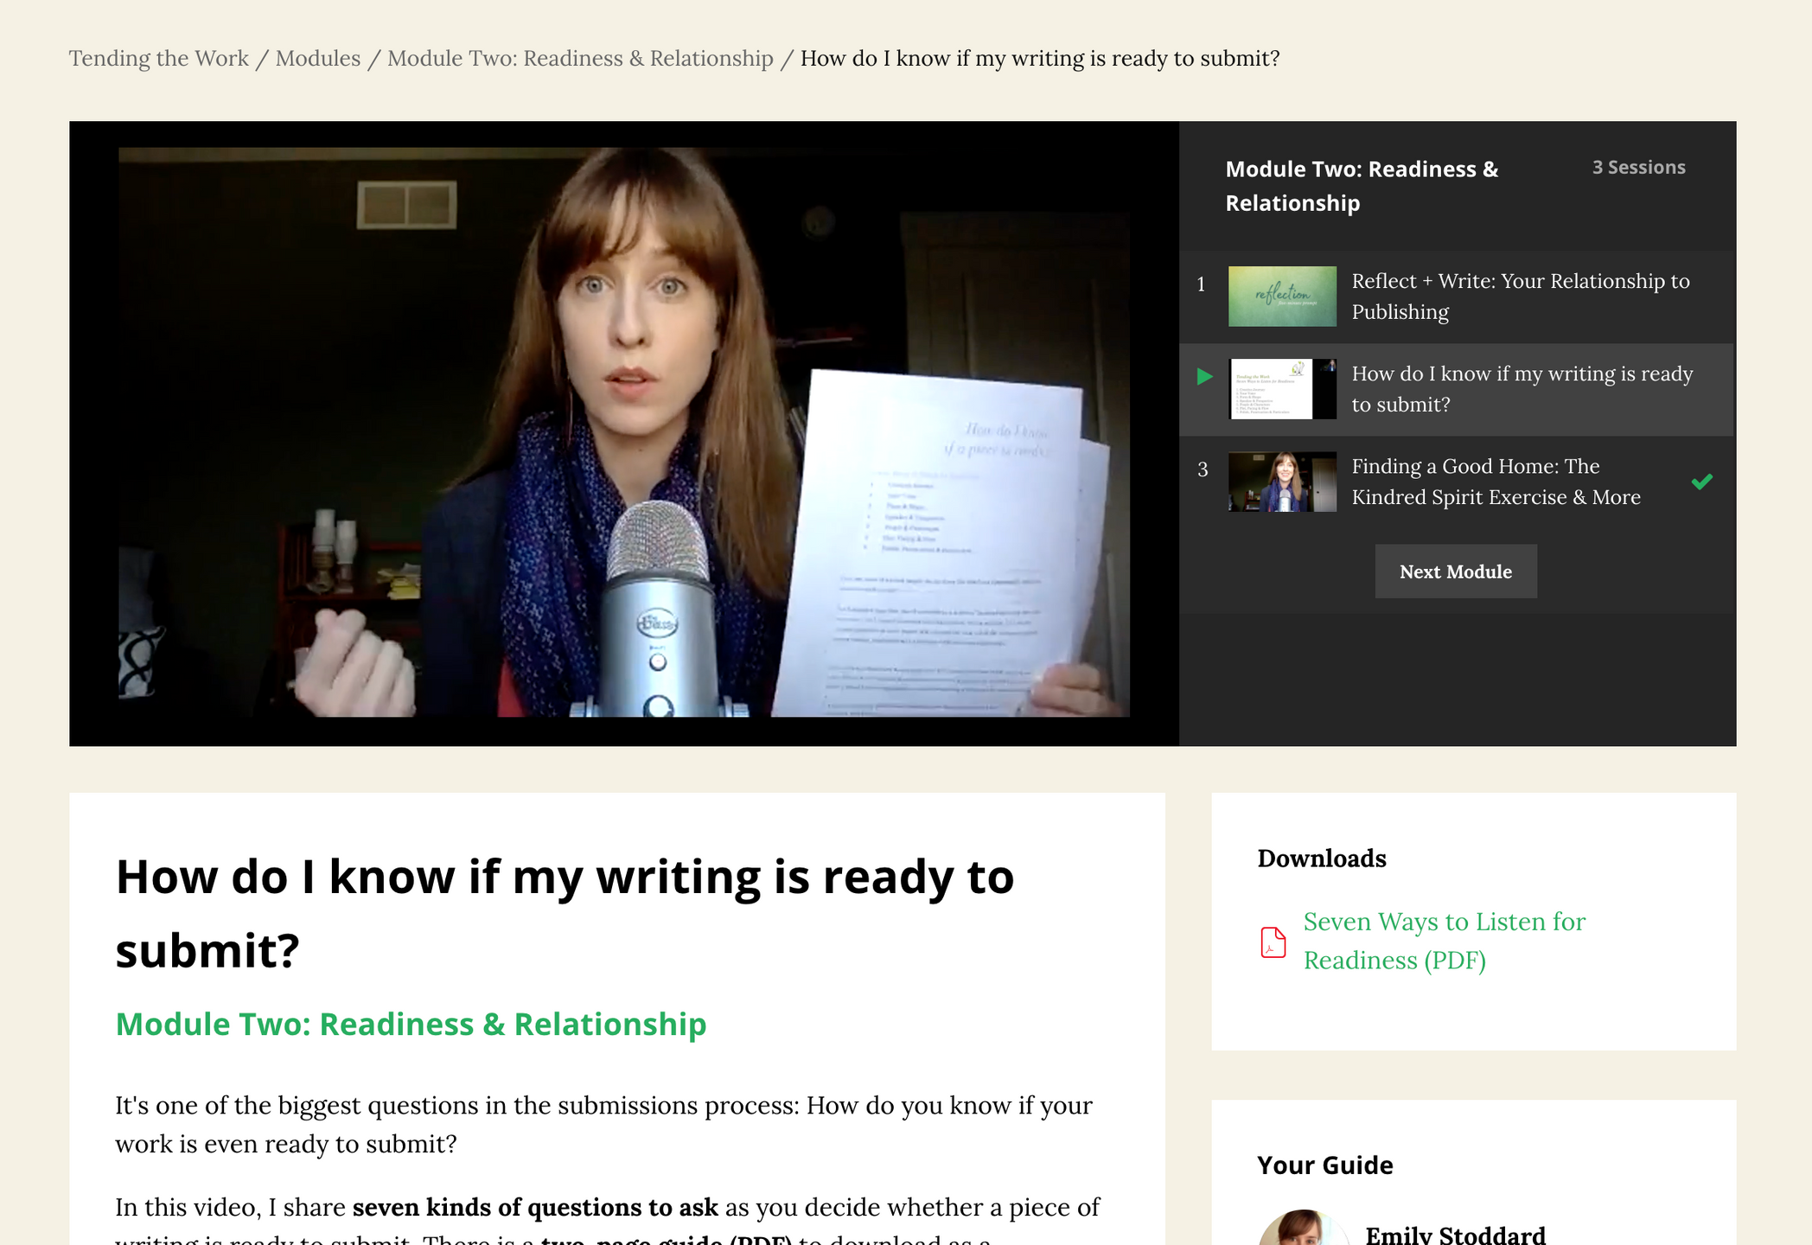Click the Emily Stoddard guide name
This screenshot has width=1812, height=1245.
point(1455,1235)
